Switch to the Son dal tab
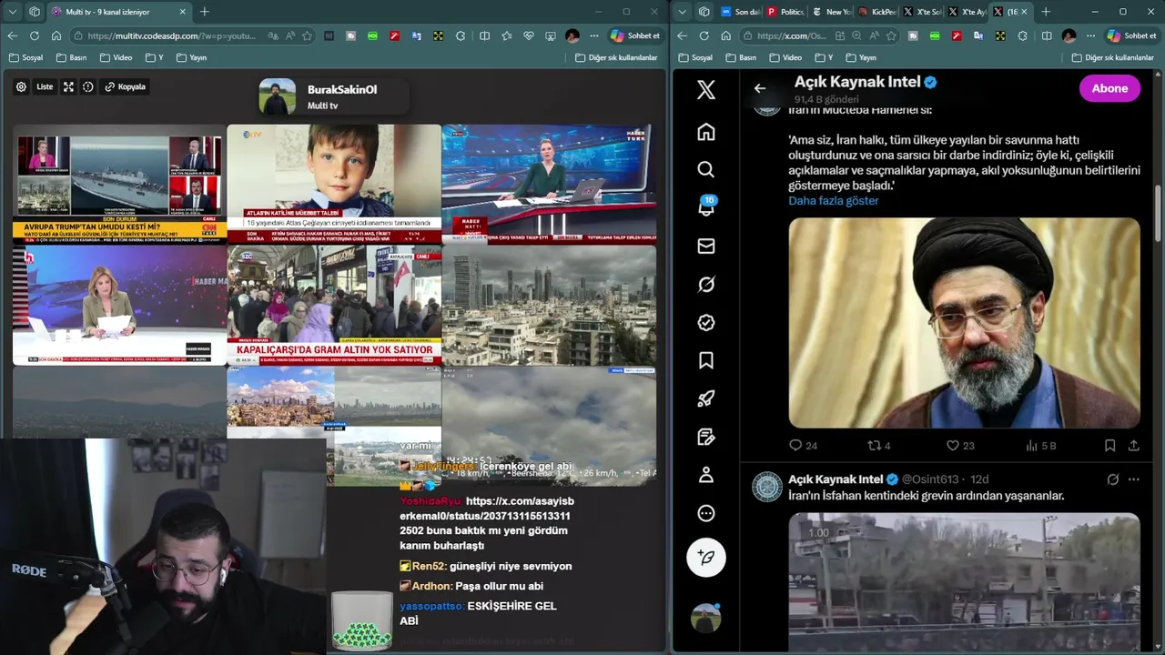 (740, 12)
